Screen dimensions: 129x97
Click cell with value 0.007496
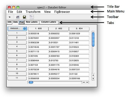point(38,56)
